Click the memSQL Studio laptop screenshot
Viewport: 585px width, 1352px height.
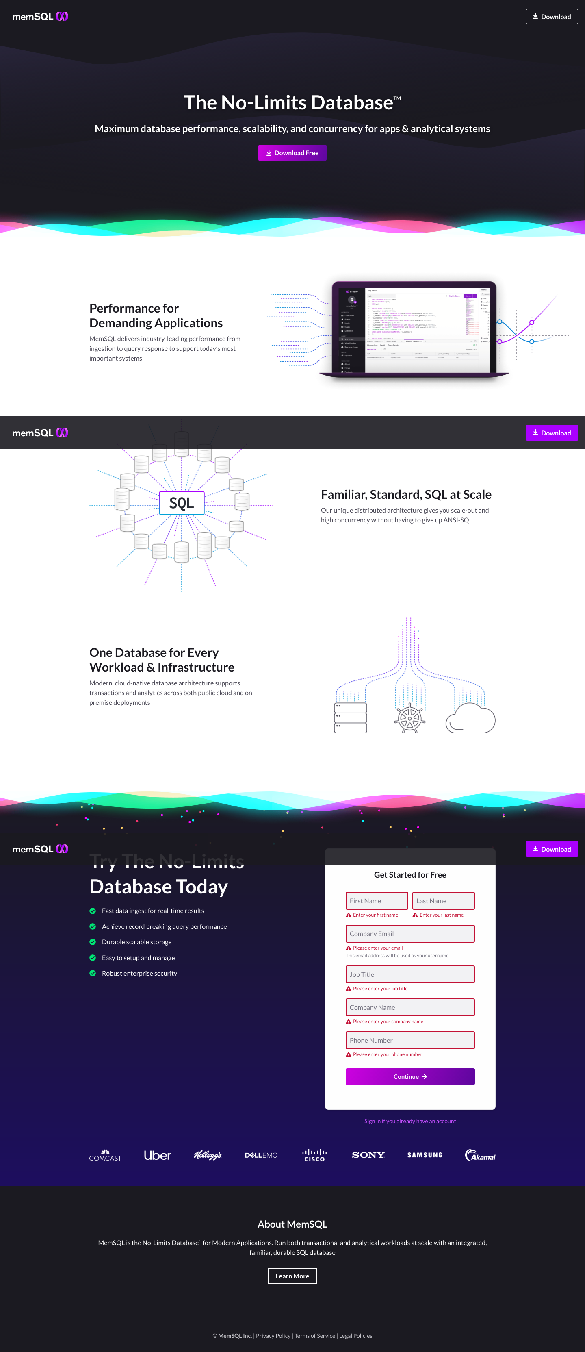pos(414,330)
